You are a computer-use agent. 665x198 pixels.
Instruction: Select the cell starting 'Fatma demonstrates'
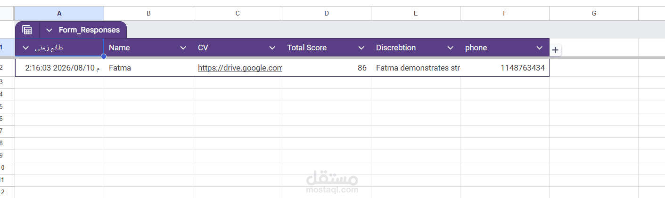pyautogui.click(x=416, y=68)
